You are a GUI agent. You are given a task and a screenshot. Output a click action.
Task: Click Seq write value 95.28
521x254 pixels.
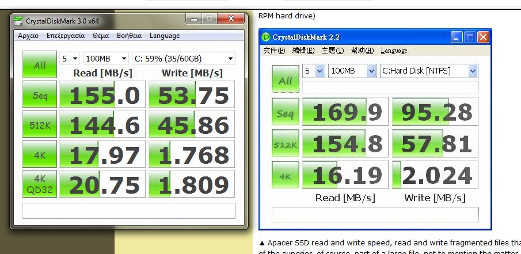point(435,111)
